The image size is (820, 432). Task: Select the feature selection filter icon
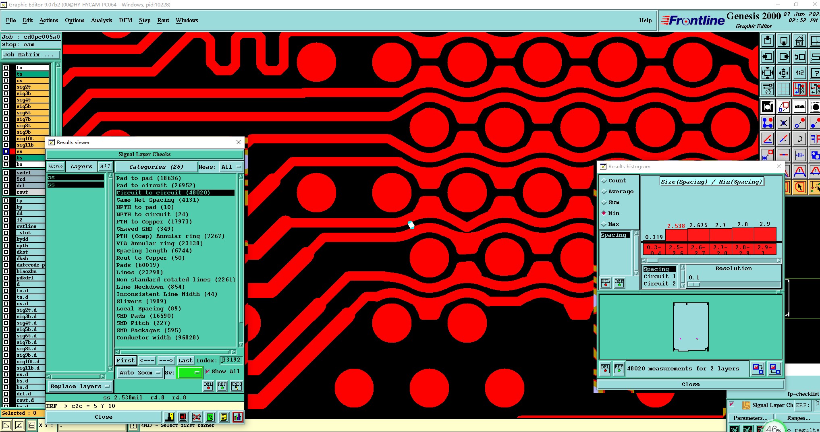pos(768,107)
